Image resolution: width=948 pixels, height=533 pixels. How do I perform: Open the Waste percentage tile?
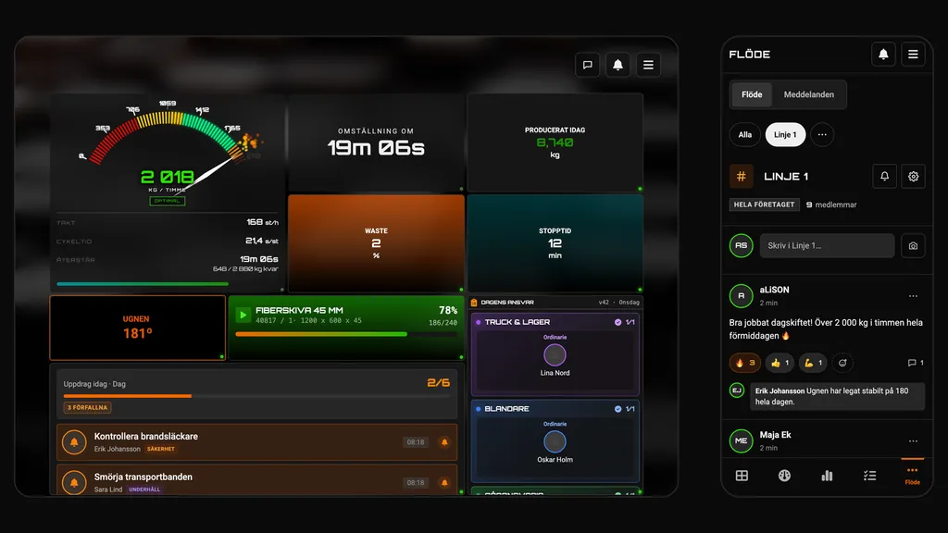(376, 243)
